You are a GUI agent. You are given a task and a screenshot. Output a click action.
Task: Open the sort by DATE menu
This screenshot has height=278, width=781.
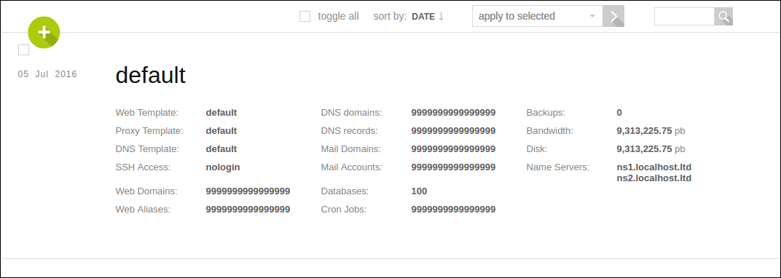(423, 17)
